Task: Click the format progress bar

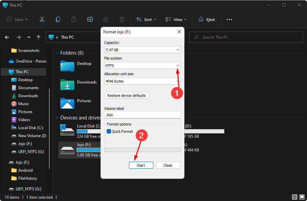Action: tap(143, 150)
